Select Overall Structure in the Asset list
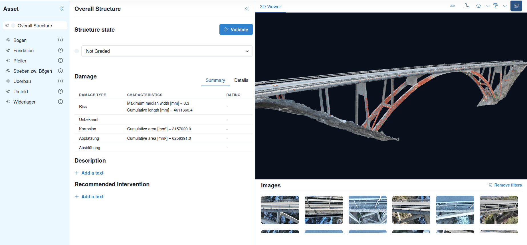Screen dimensions: 527x245 [x=35, y=26]
